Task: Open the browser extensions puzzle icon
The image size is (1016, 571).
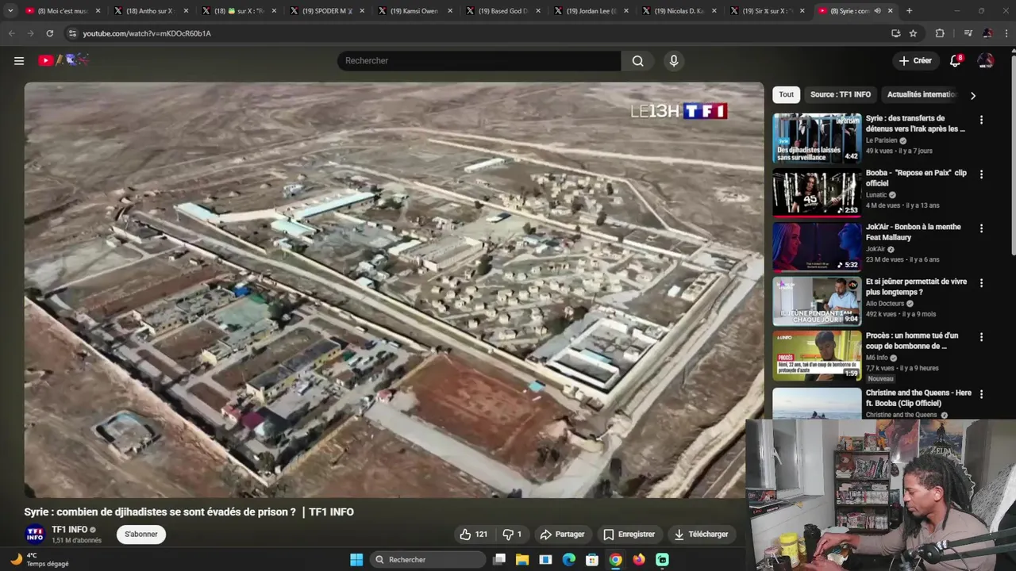Action: pos(940,33)
